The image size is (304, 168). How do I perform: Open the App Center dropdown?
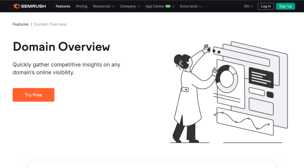pos(160,6)
